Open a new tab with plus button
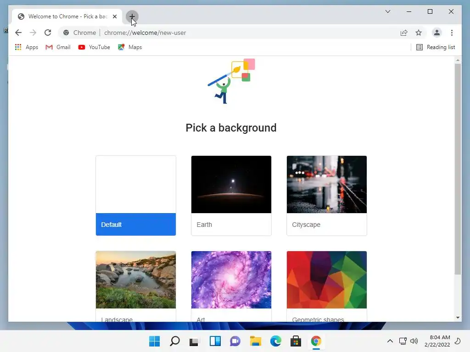Image resolution: width=470 pixels, height=352 pixels. click(x=132, y=16)
